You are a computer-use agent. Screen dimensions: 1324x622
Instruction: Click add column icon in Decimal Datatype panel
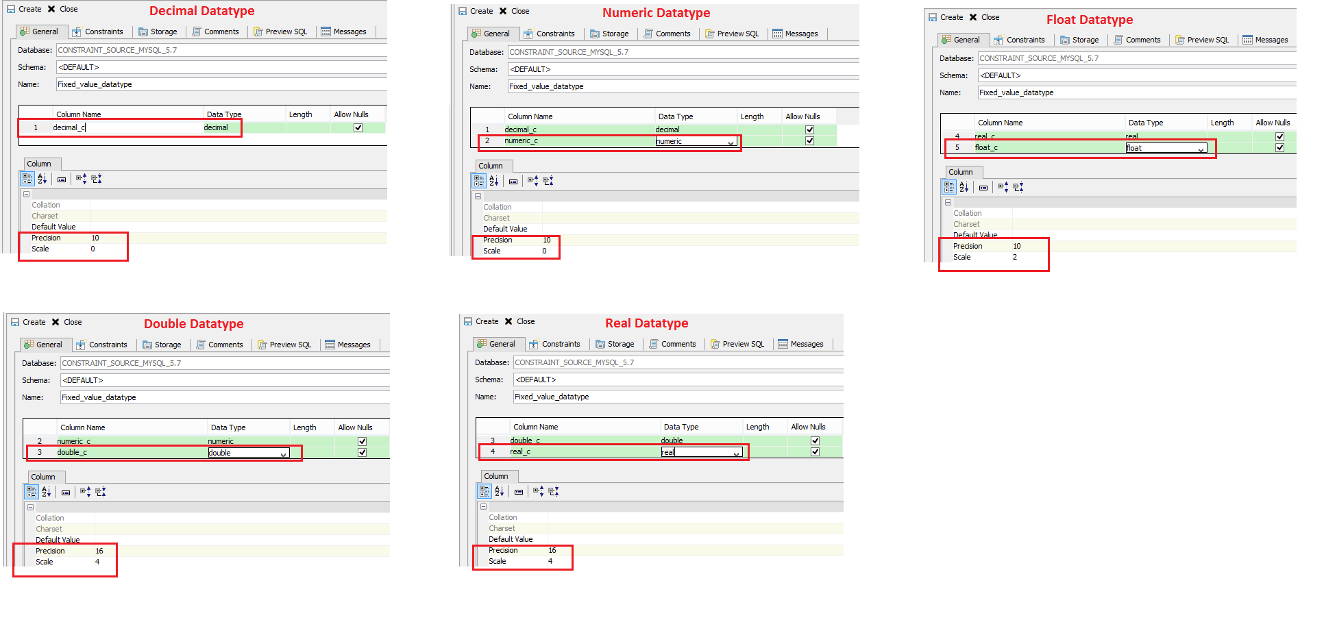click(x=81, y=179)
